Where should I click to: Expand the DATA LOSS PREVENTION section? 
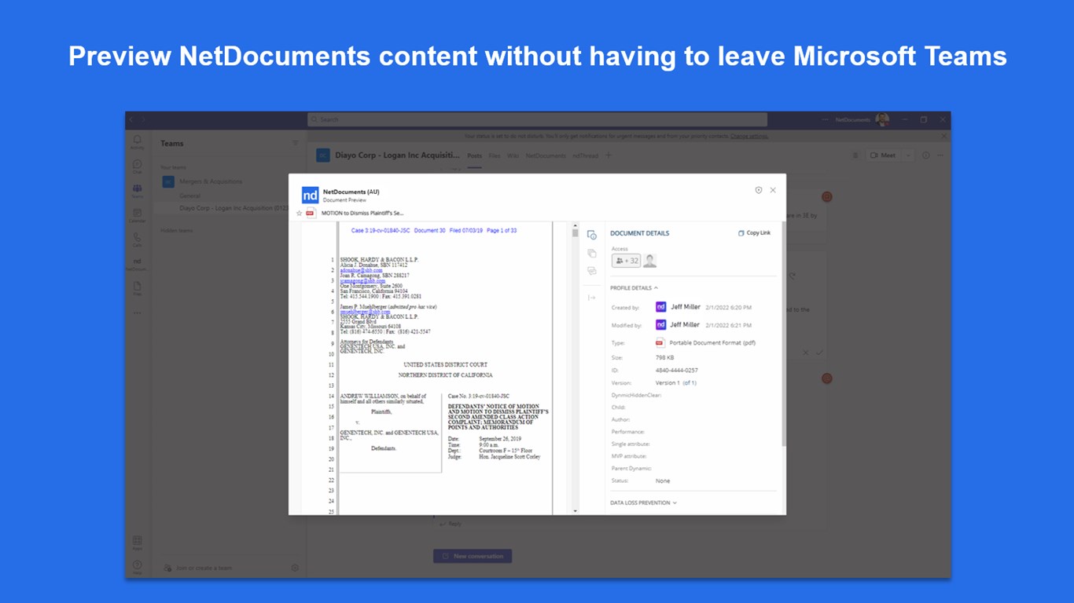click(x=643, y=502)
